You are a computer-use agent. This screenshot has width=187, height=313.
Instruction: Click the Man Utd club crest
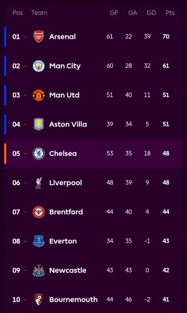pos(39,95)
